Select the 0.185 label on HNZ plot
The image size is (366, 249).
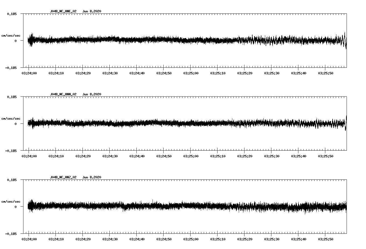12,180
